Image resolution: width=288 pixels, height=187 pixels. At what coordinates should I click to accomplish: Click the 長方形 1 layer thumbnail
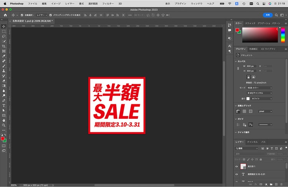243,166
